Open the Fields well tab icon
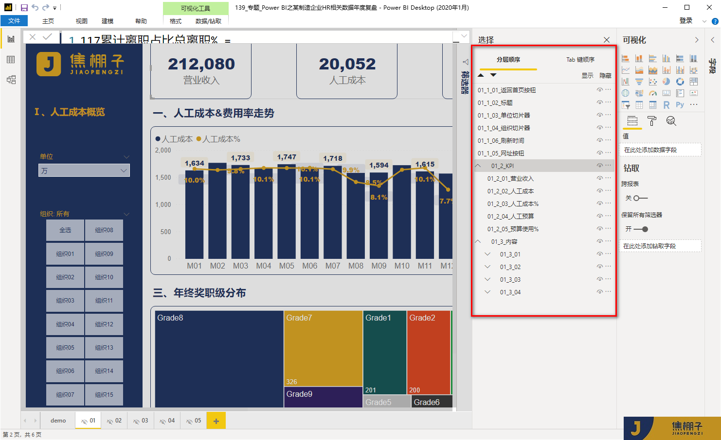This screenshot has height=440, width=721. 632,121
